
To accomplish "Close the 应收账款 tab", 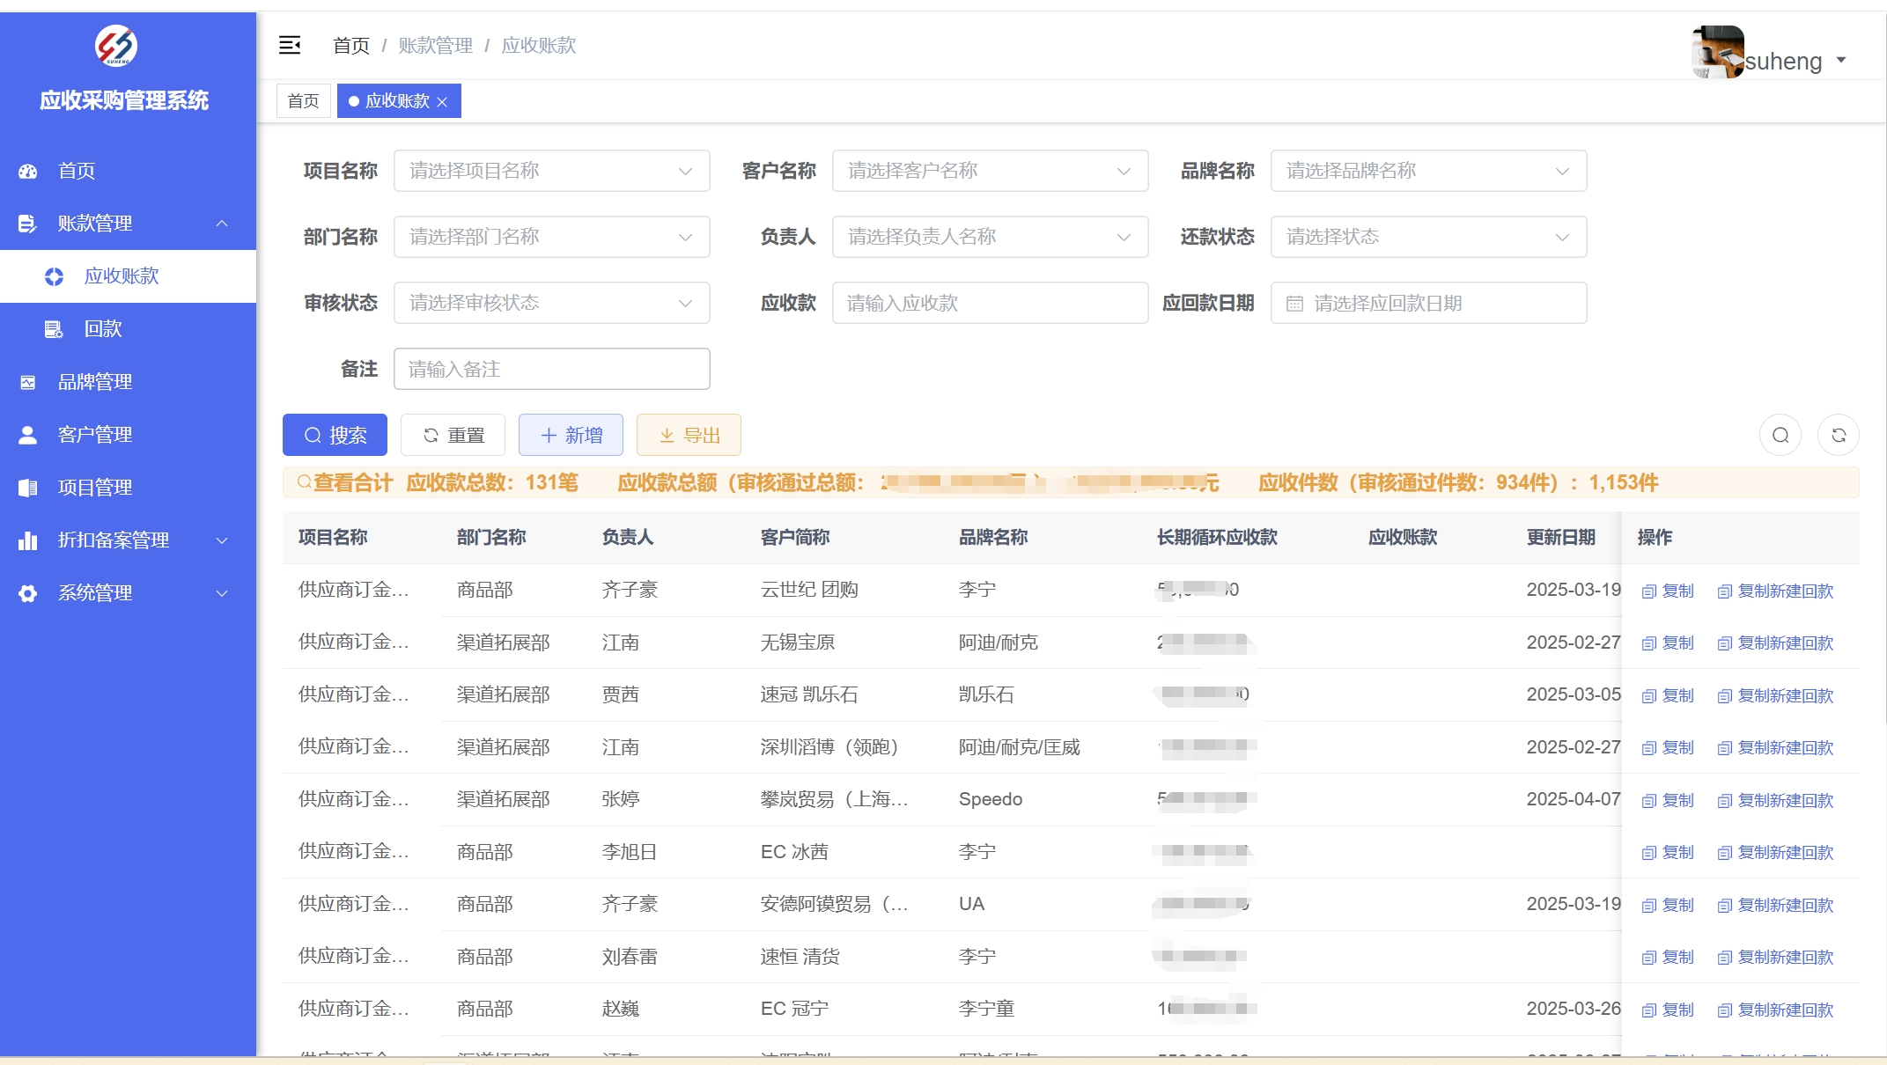I will pos(443,102).
